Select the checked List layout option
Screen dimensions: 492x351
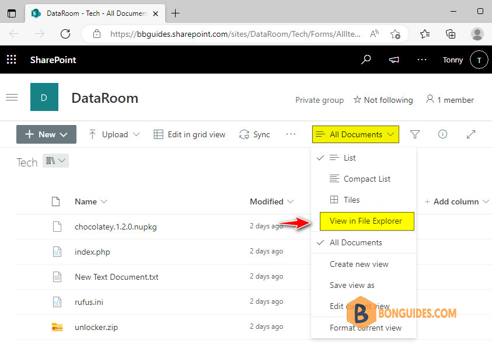click(x=364, y=158)
